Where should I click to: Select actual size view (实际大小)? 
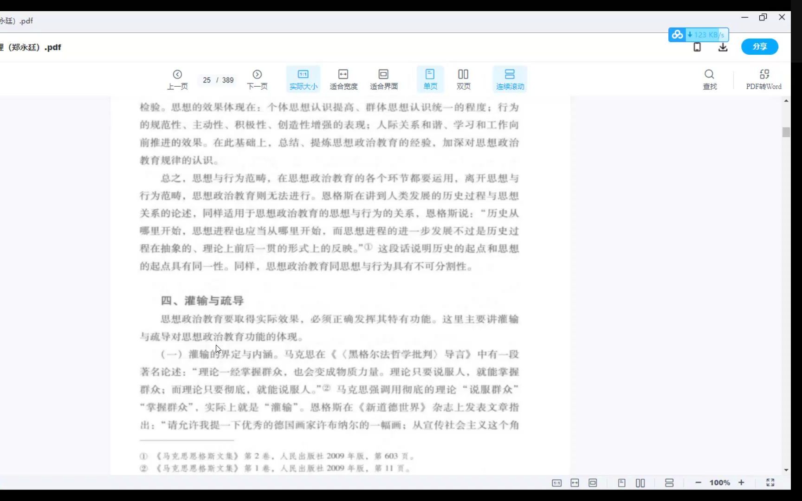click(303, 79)
